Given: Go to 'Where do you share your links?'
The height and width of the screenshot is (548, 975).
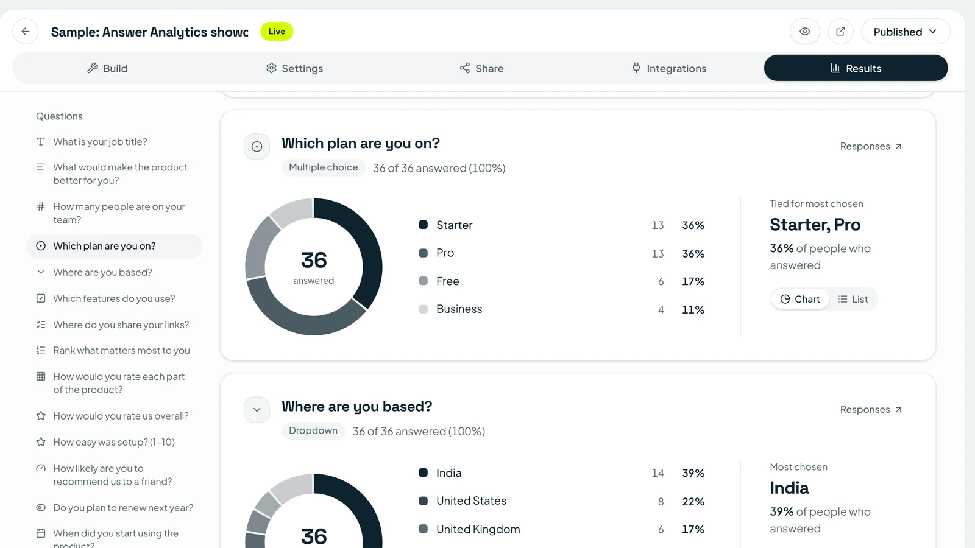Looking at the screenshot, I should pyautogui.click(x=115, y=325).
